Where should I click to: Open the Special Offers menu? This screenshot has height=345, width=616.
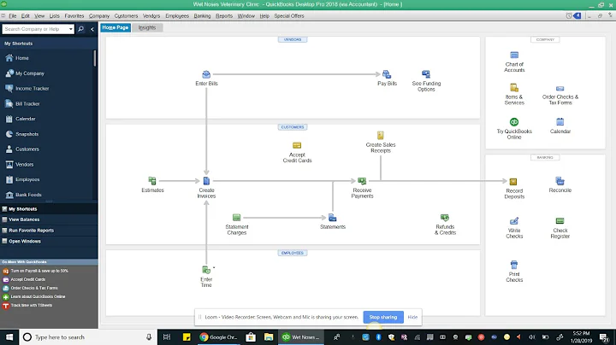(289, 16)
